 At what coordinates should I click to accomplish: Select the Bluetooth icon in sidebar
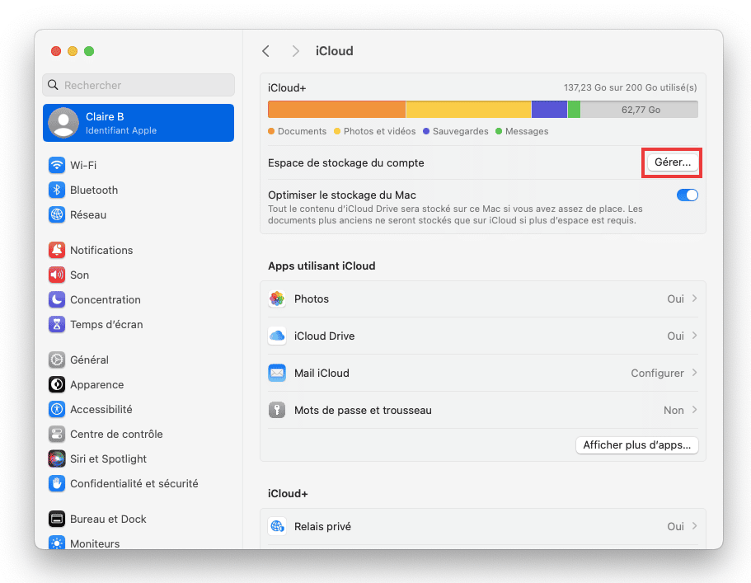click(x=57, y=190)
